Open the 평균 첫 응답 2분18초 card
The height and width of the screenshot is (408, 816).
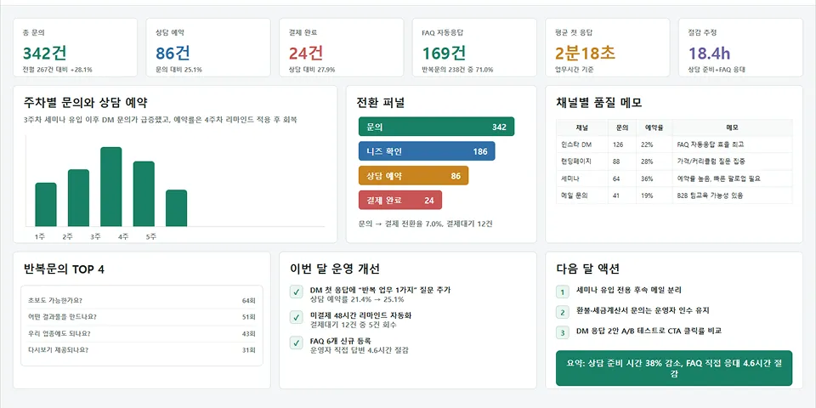tap(607, 48)
